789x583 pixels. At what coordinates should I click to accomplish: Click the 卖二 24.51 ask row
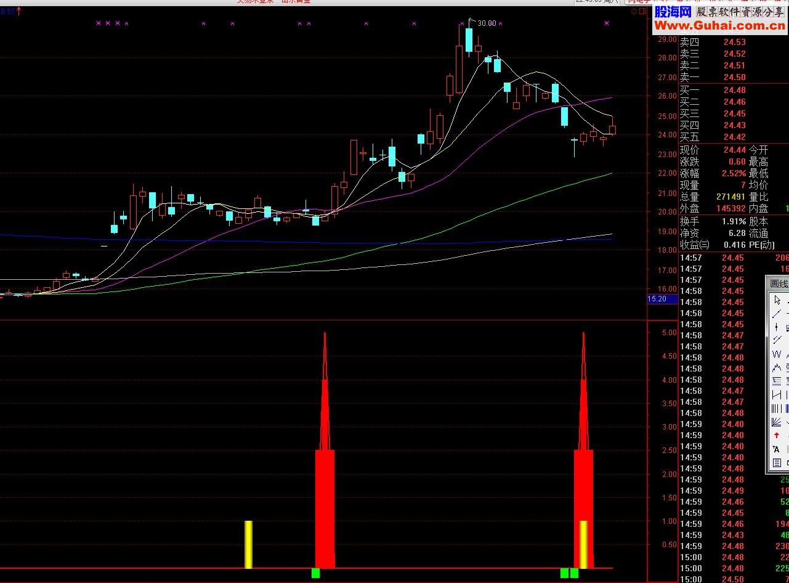[734, 65]
